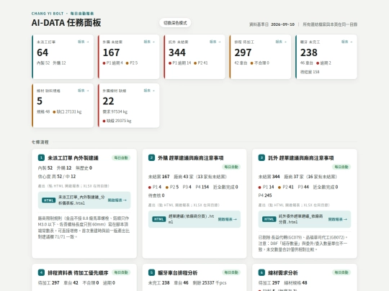Open 報表 link on the 344 card
This screenshot has height=291, width=389.
[215, 42]
